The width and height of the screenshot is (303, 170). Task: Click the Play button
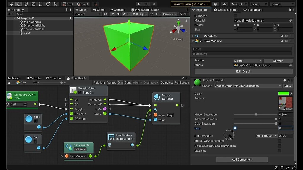click(x=139, y=4)
